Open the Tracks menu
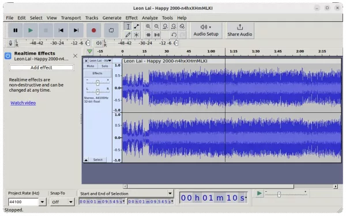This screenshot has height=216, width=346. point(92,18)
